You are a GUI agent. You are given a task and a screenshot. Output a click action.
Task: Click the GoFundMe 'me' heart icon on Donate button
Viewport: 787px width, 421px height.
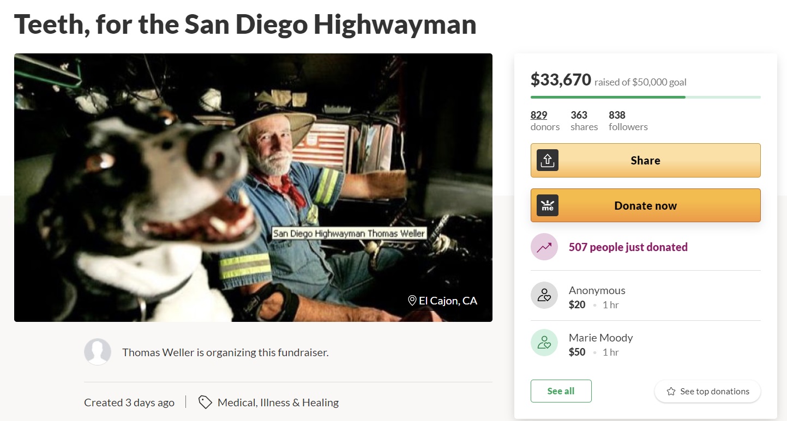point(548,205)
